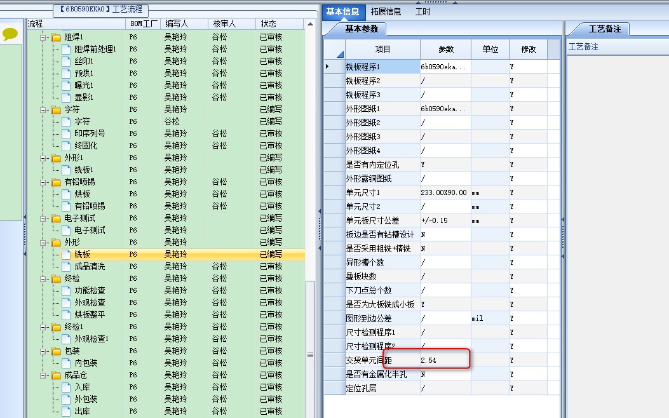Click folder icon of 外形1 group

[57, 158]
